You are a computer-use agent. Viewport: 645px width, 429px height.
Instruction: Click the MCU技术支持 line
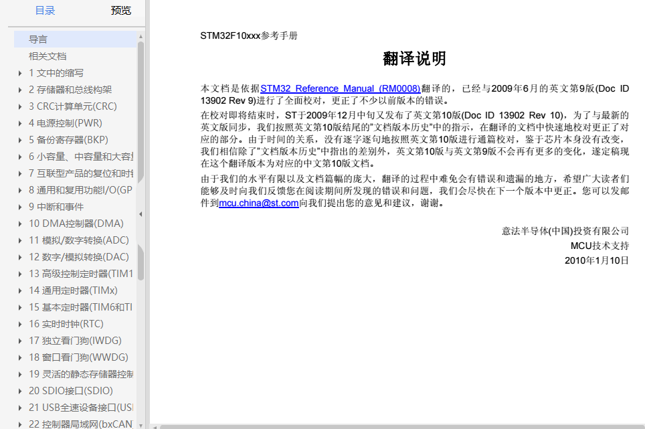(x=600, y=246)
